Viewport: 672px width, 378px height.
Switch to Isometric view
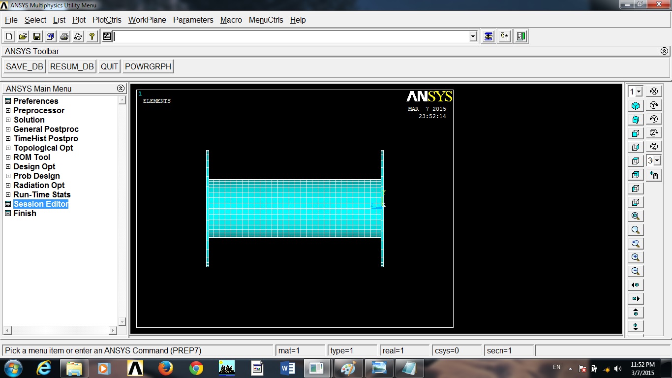[x=636, y=106]
